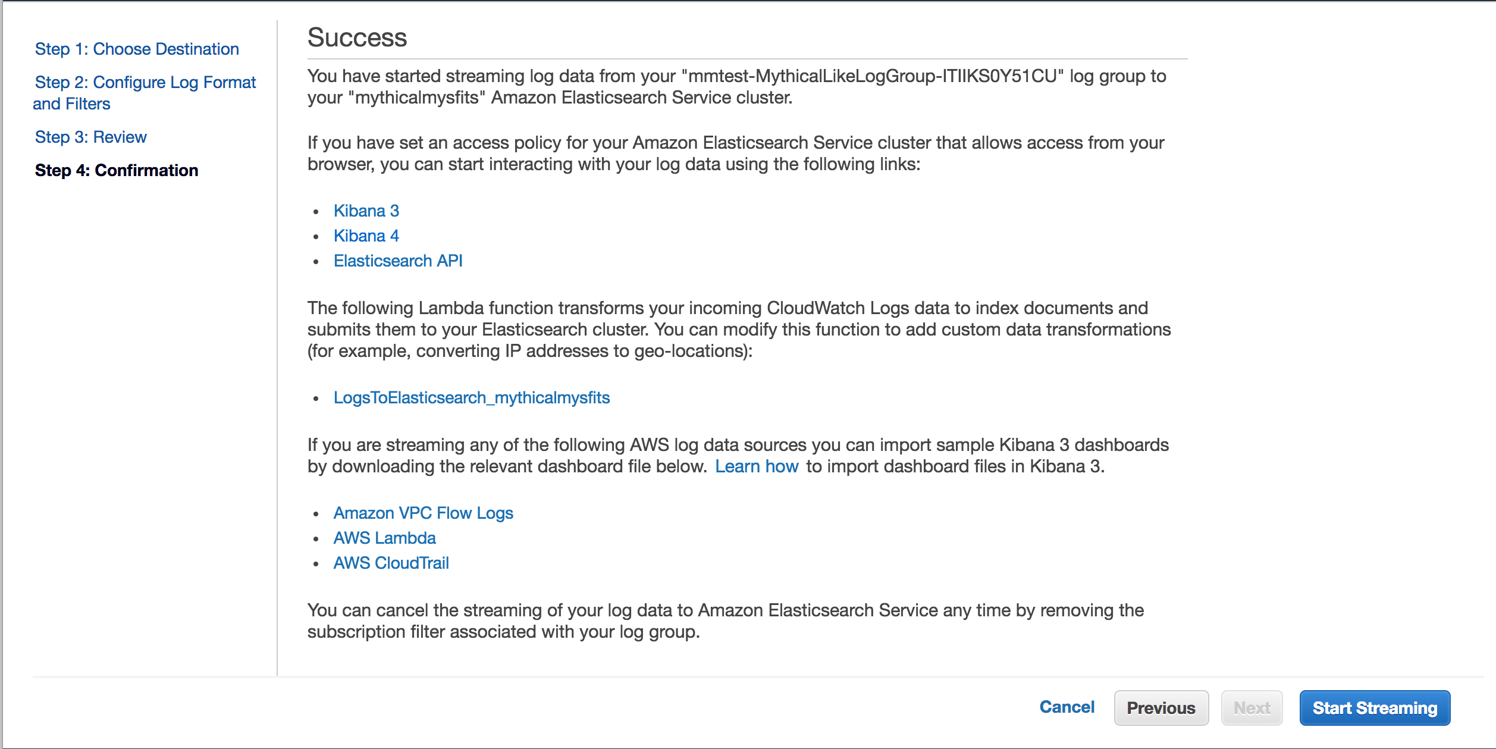Image resolution: width=1496 pixels, height=749 pixels.
Task: Download the AWS CloudTrail dashboard file
Action: click(391, 563)
